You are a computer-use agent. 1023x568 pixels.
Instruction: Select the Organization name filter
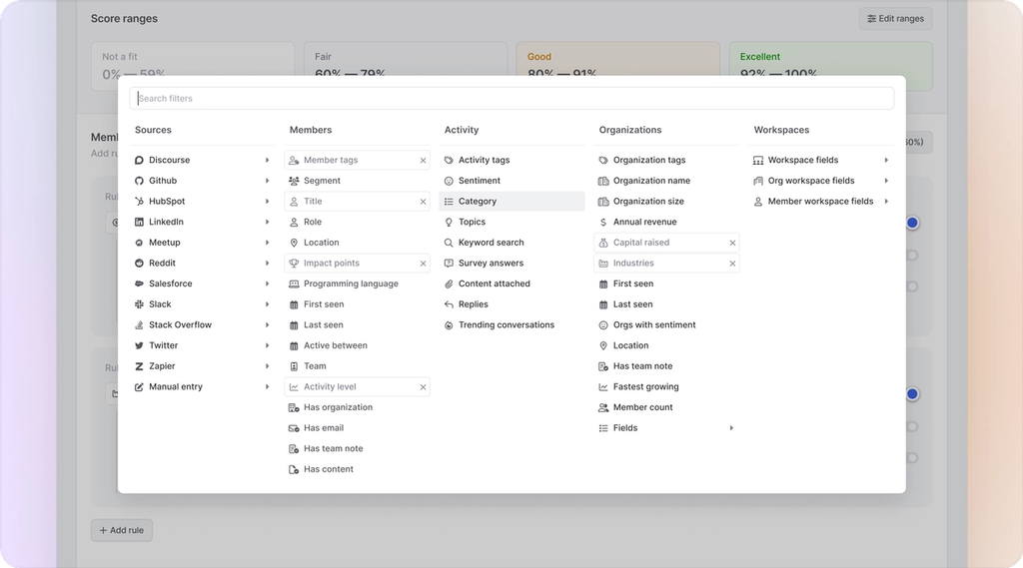pyautogui.click(x=666, y=181)
